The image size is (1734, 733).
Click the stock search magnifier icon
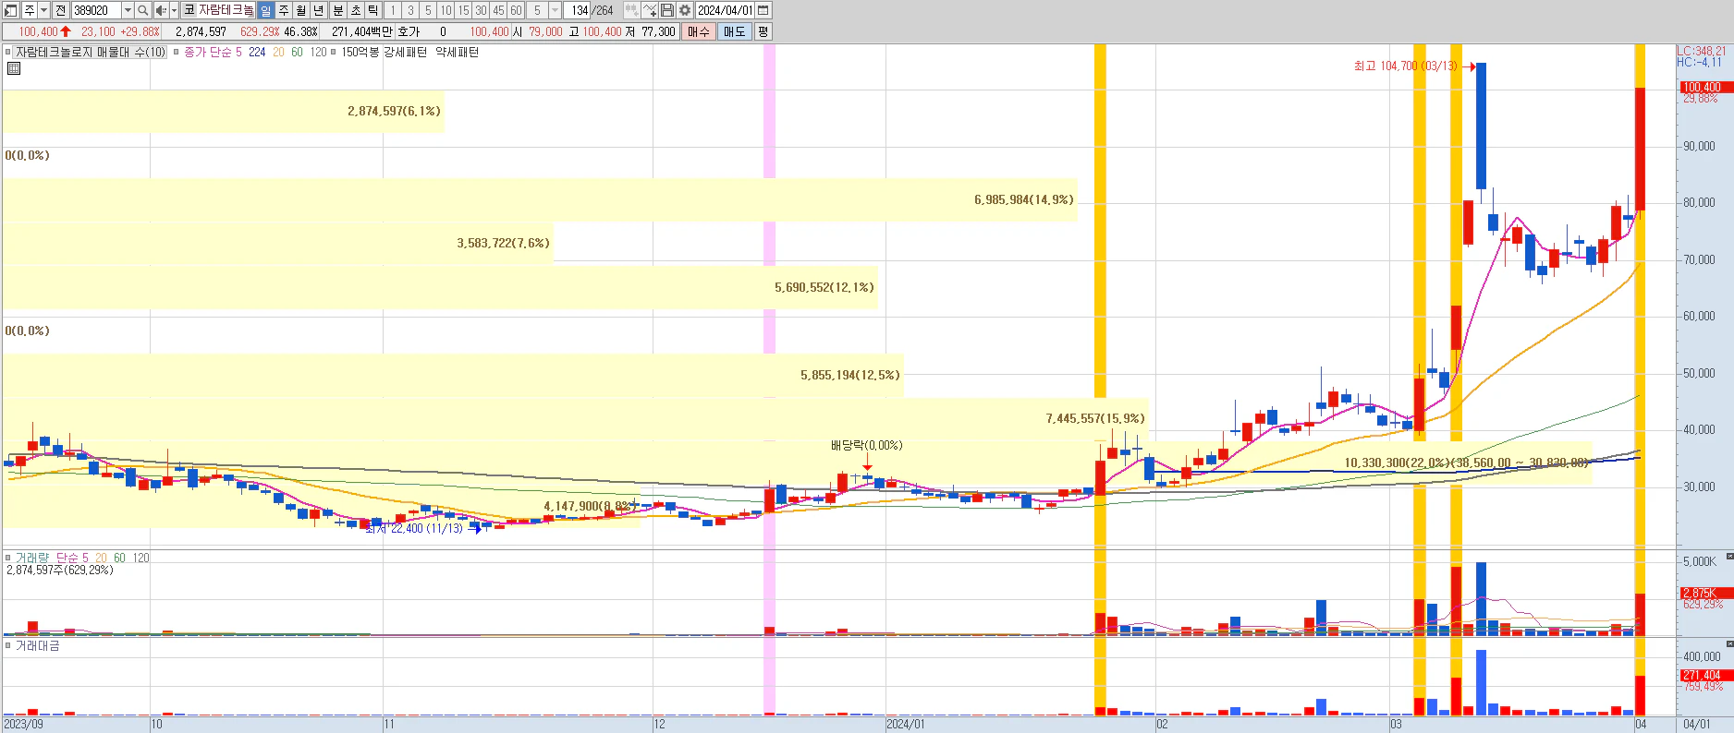click(143, 10)
